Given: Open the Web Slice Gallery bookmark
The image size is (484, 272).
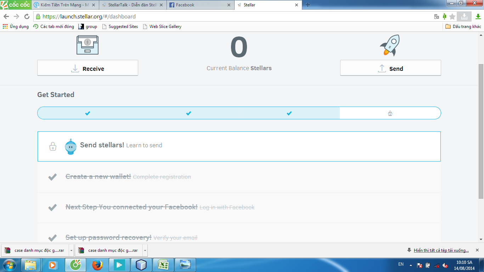Looking at the screenshot, I should tap(162, 27).
